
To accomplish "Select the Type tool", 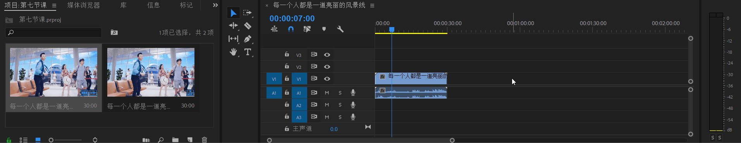I will point(248,52).
